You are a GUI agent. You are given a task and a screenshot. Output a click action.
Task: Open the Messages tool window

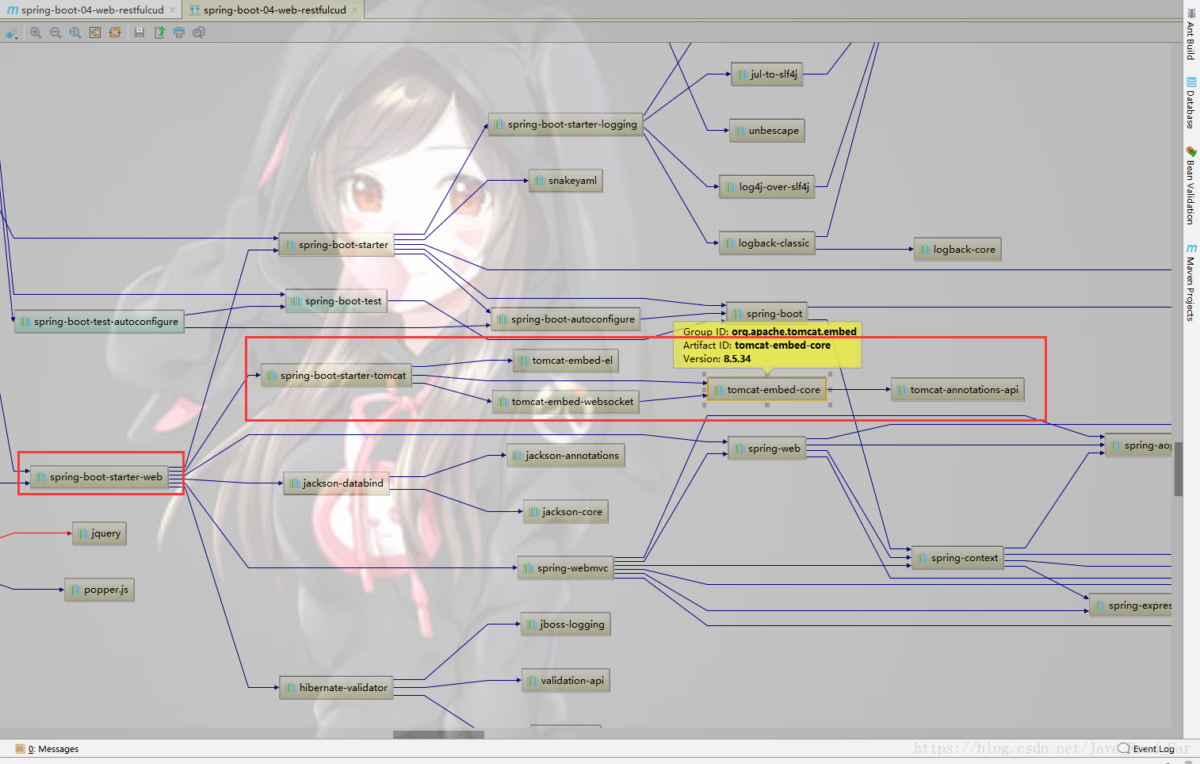(x=48, y=749)
